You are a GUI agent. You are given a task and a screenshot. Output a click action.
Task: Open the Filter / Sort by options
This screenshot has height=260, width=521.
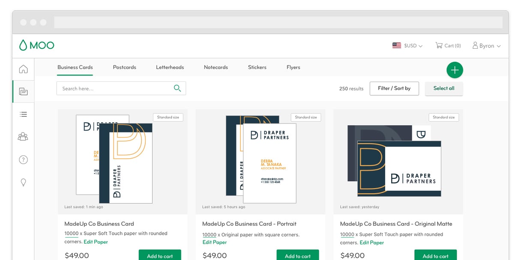pyautogui.click(x=394, y=89)
